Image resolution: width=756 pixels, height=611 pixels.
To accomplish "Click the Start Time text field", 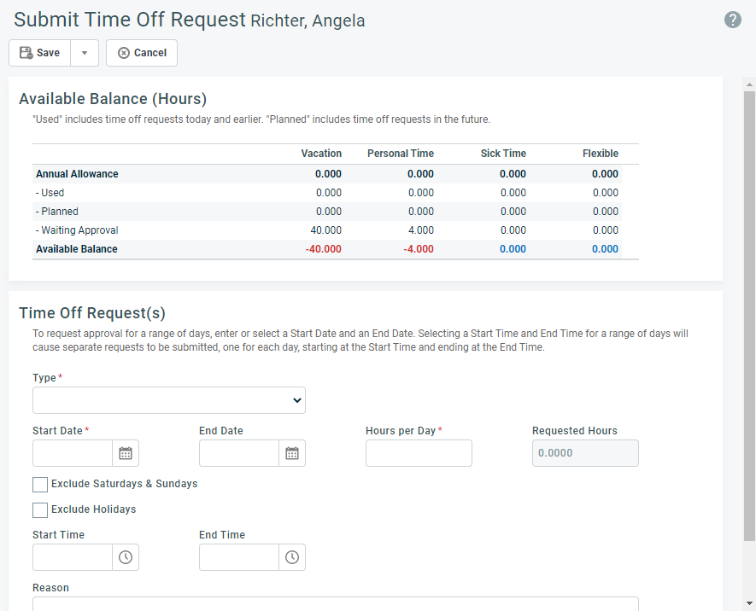I will pyautogui.click(x=73, y=557).
